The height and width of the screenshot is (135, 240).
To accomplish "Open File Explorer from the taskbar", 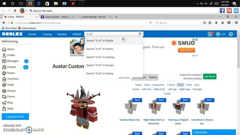I will (x=56, y=3).
